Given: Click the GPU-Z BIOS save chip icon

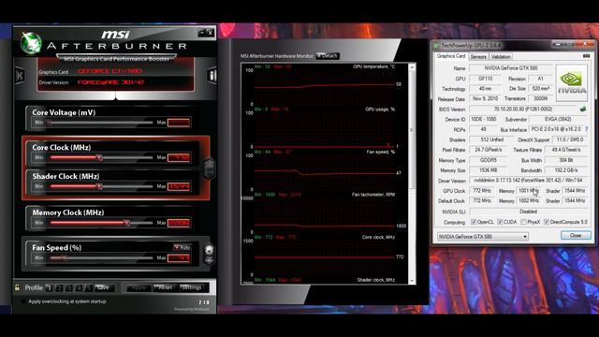Looking at the screenshot, I should (x=582, y=110).
